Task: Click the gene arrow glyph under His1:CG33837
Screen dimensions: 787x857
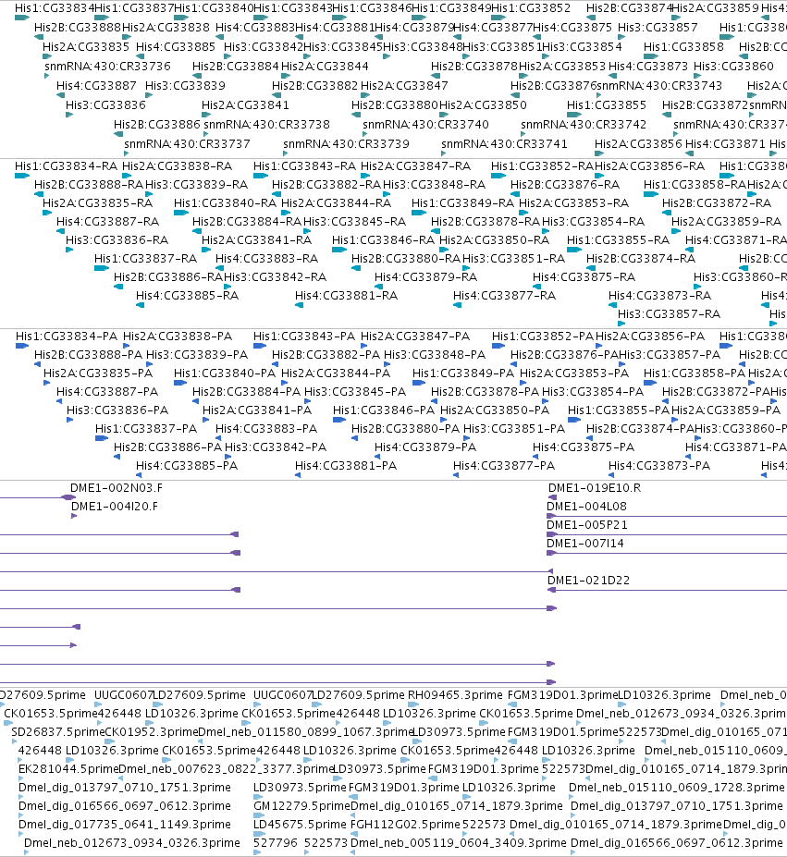Action: 102,18
